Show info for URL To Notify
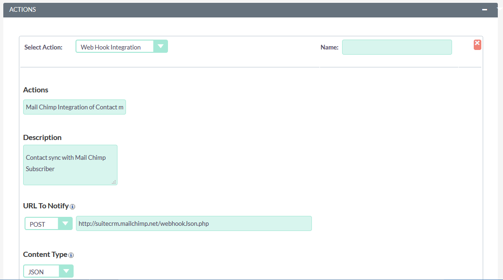 (73, 206)
